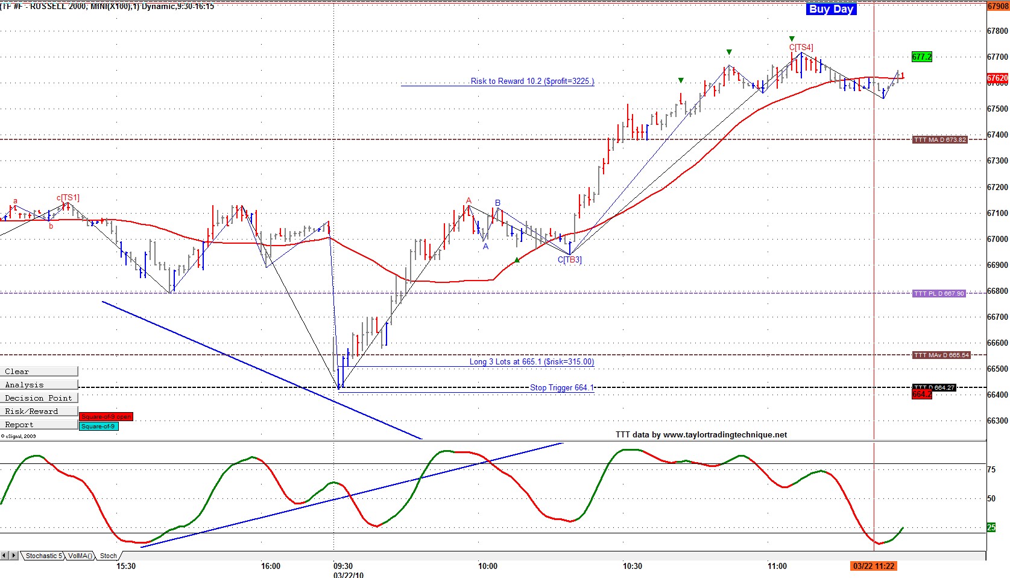Click the red A wave label
The width and height of the screenshot is (1010, 578).
[x=469, y=200]
